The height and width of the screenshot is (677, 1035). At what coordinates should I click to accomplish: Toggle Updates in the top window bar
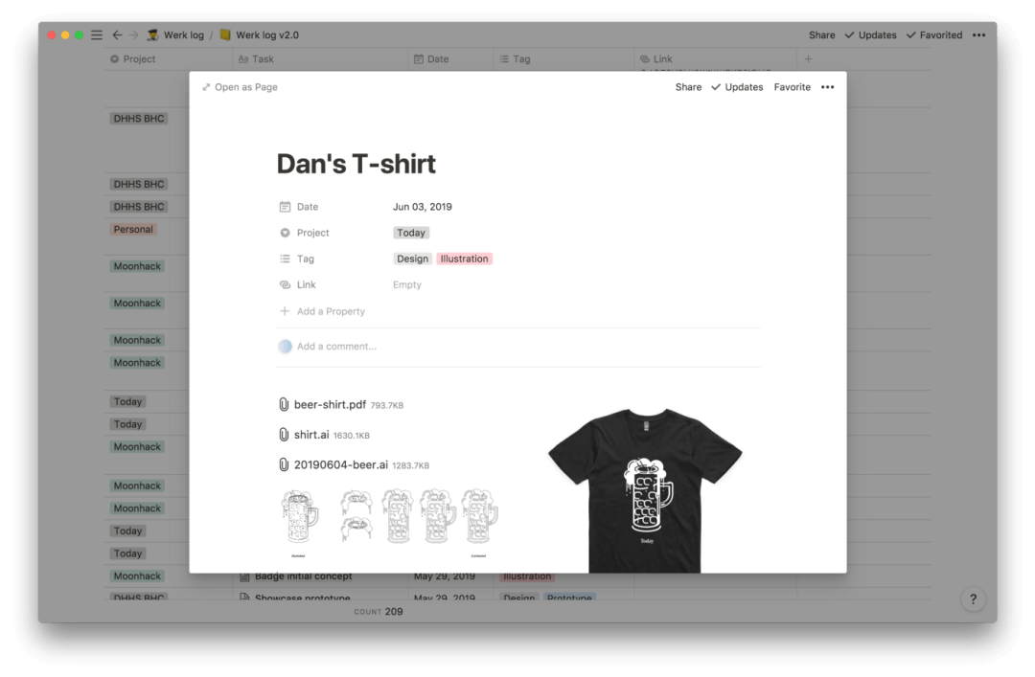pyautogui.click(x=870, y=35)
